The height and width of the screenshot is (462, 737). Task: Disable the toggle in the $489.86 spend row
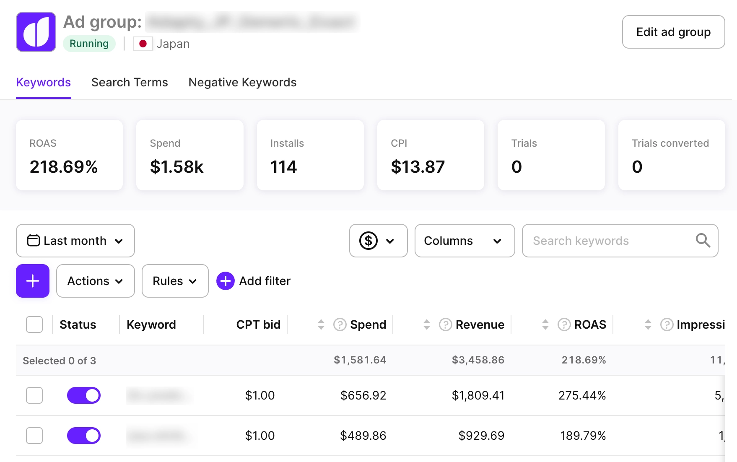pyautogui.click(x=84, y=436)
